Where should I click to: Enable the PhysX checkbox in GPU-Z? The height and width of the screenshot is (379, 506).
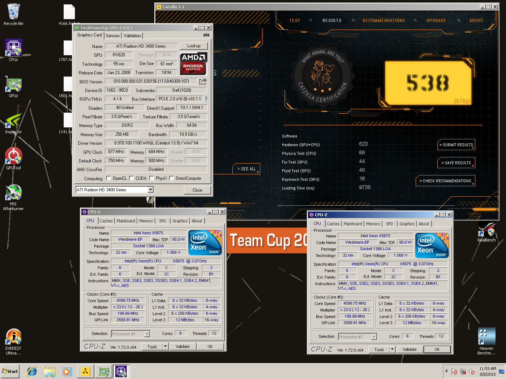pyautogui.click(x=152, y=178)
